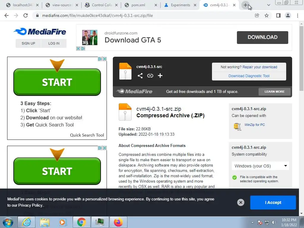This screenshot has height=228, width=304.
Task: Switch to the Experiments tab
Action: point(180,5)
